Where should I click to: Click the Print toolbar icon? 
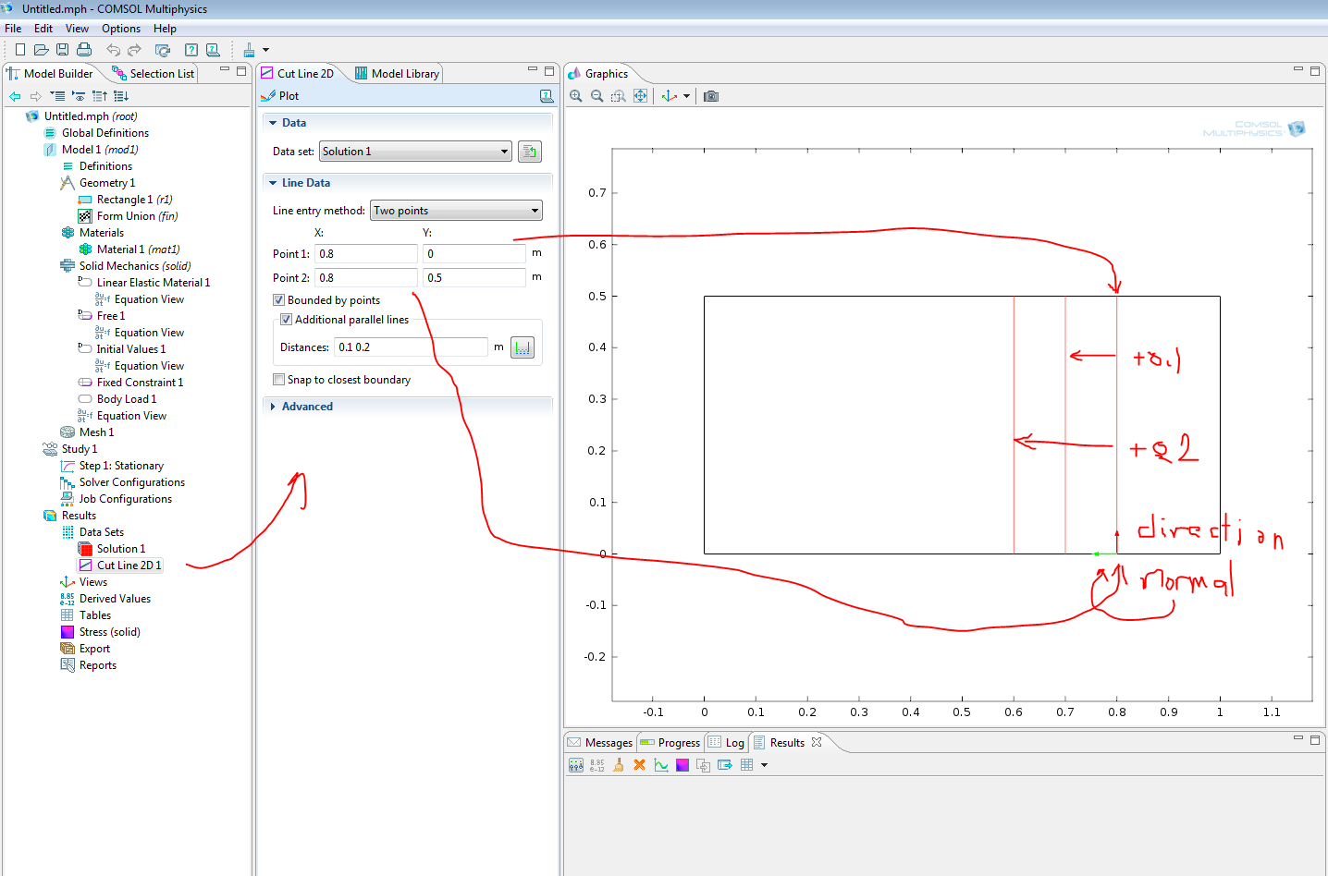(x=84, y=50)
